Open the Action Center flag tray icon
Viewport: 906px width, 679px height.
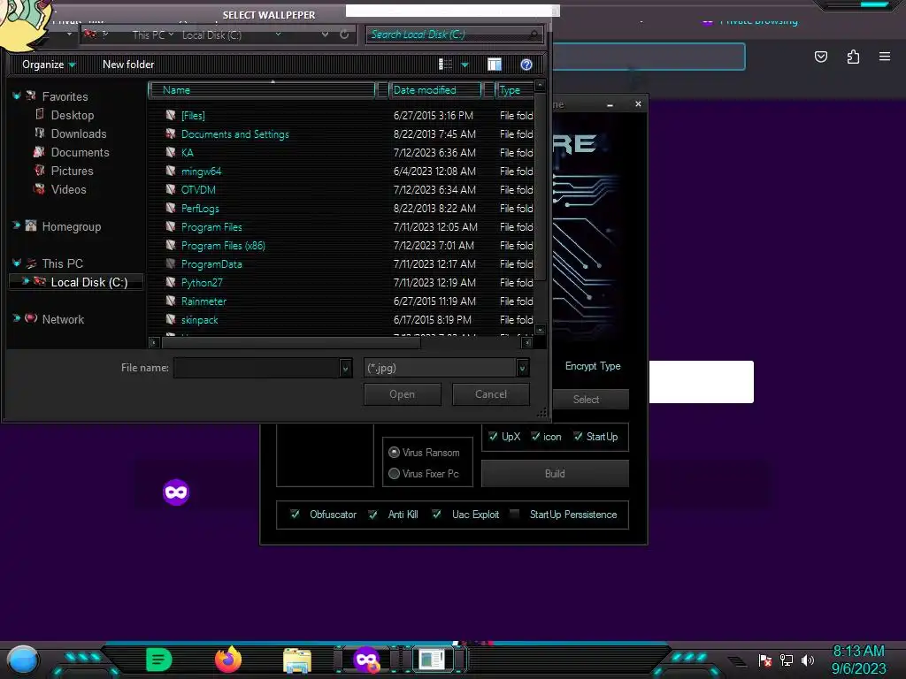tap(765, 660)
